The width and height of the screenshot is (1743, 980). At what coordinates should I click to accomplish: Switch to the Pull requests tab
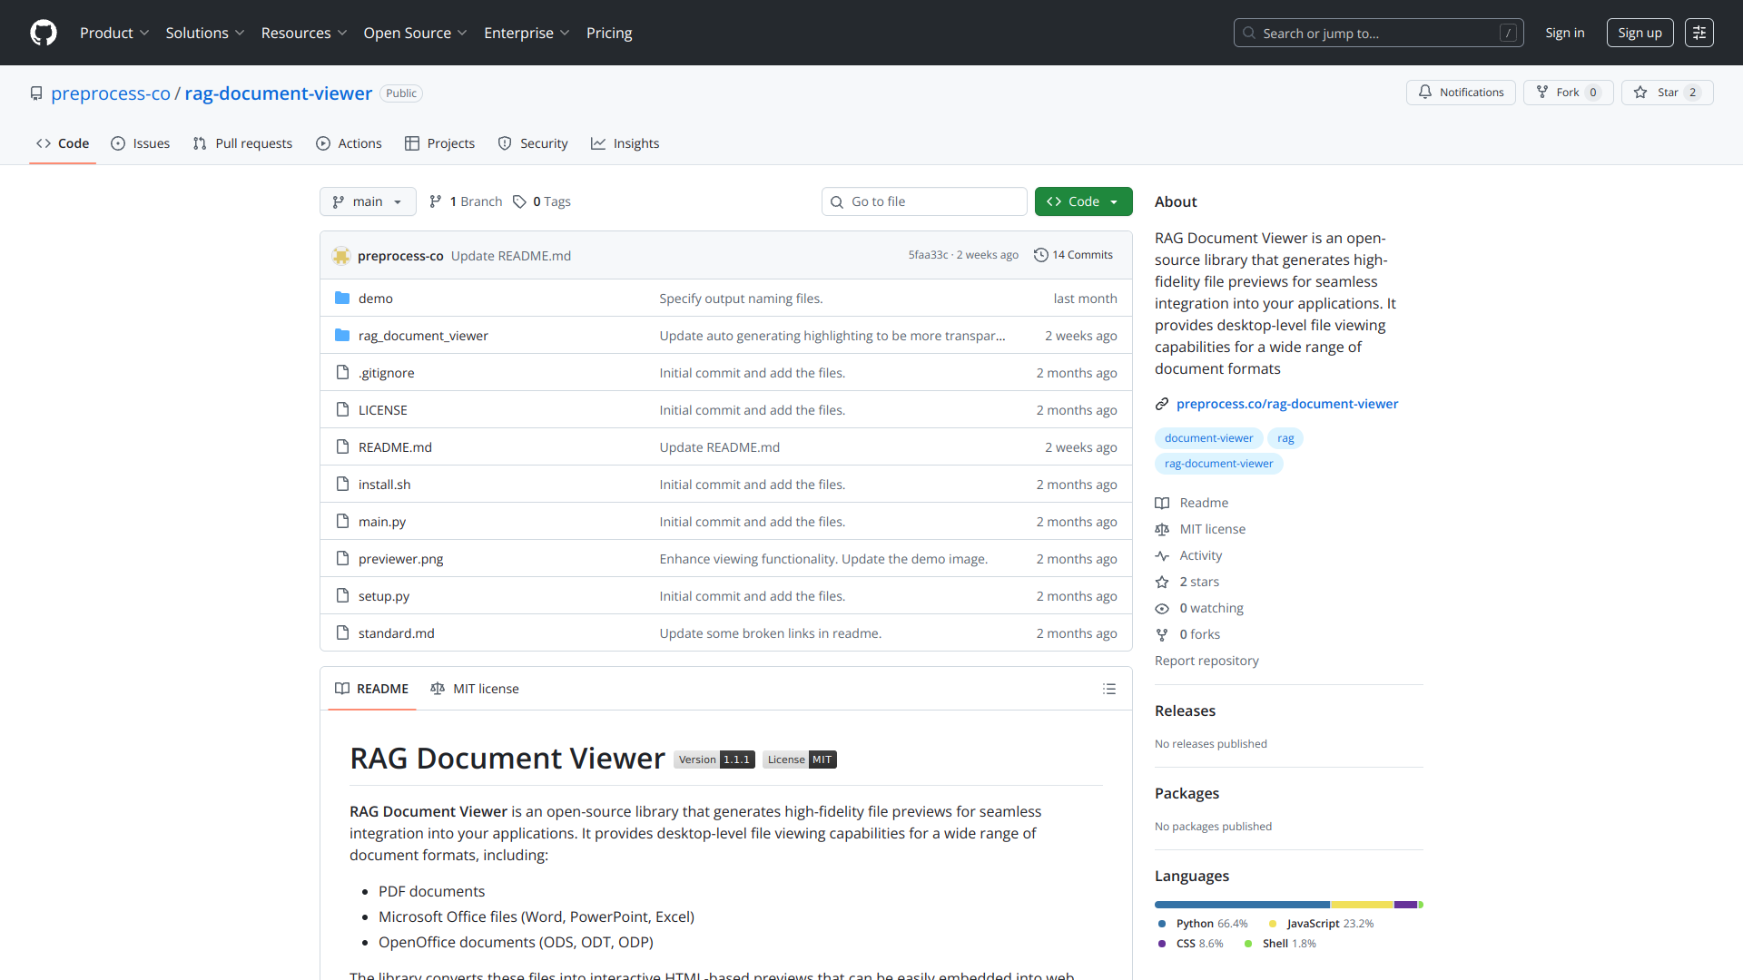tap(242, 143)
